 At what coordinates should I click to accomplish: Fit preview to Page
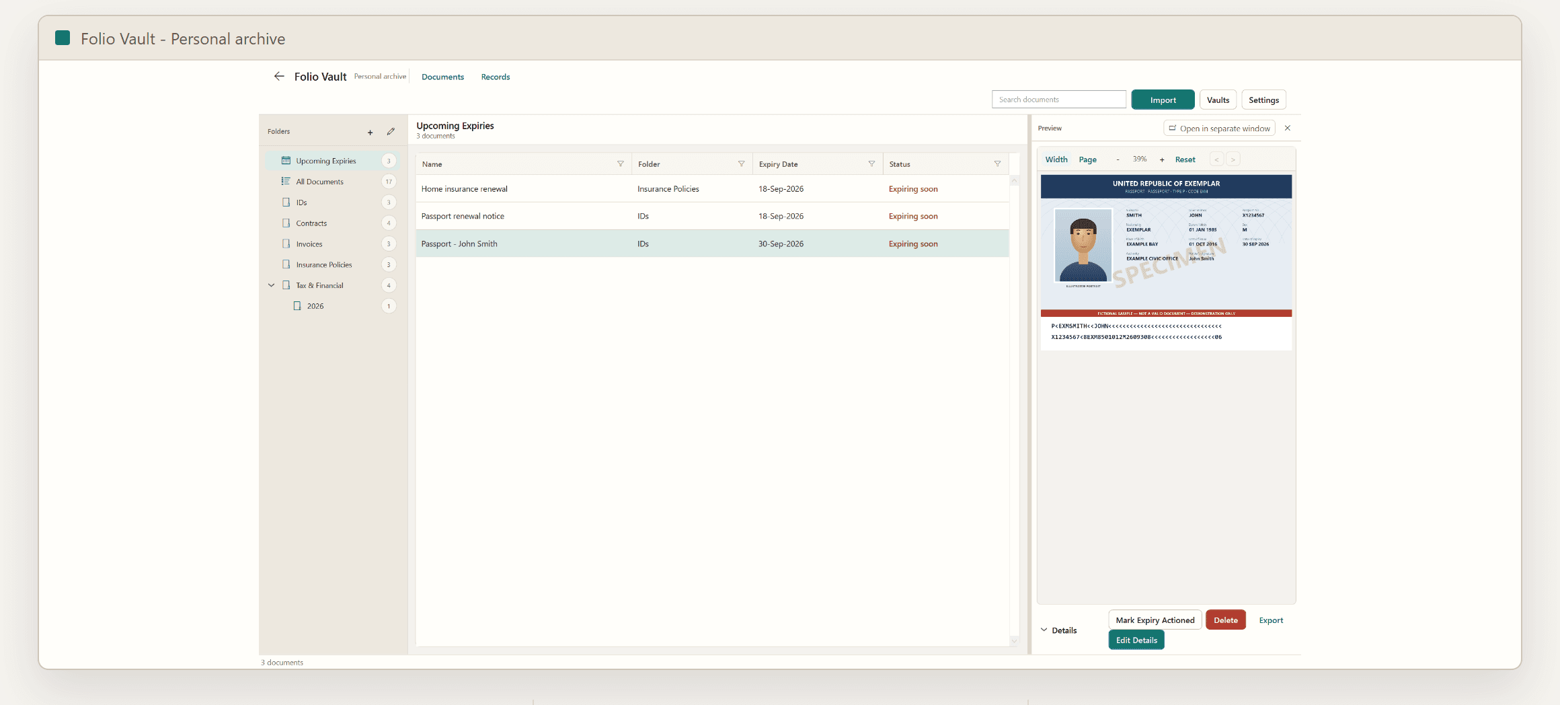coord(1087,159)
